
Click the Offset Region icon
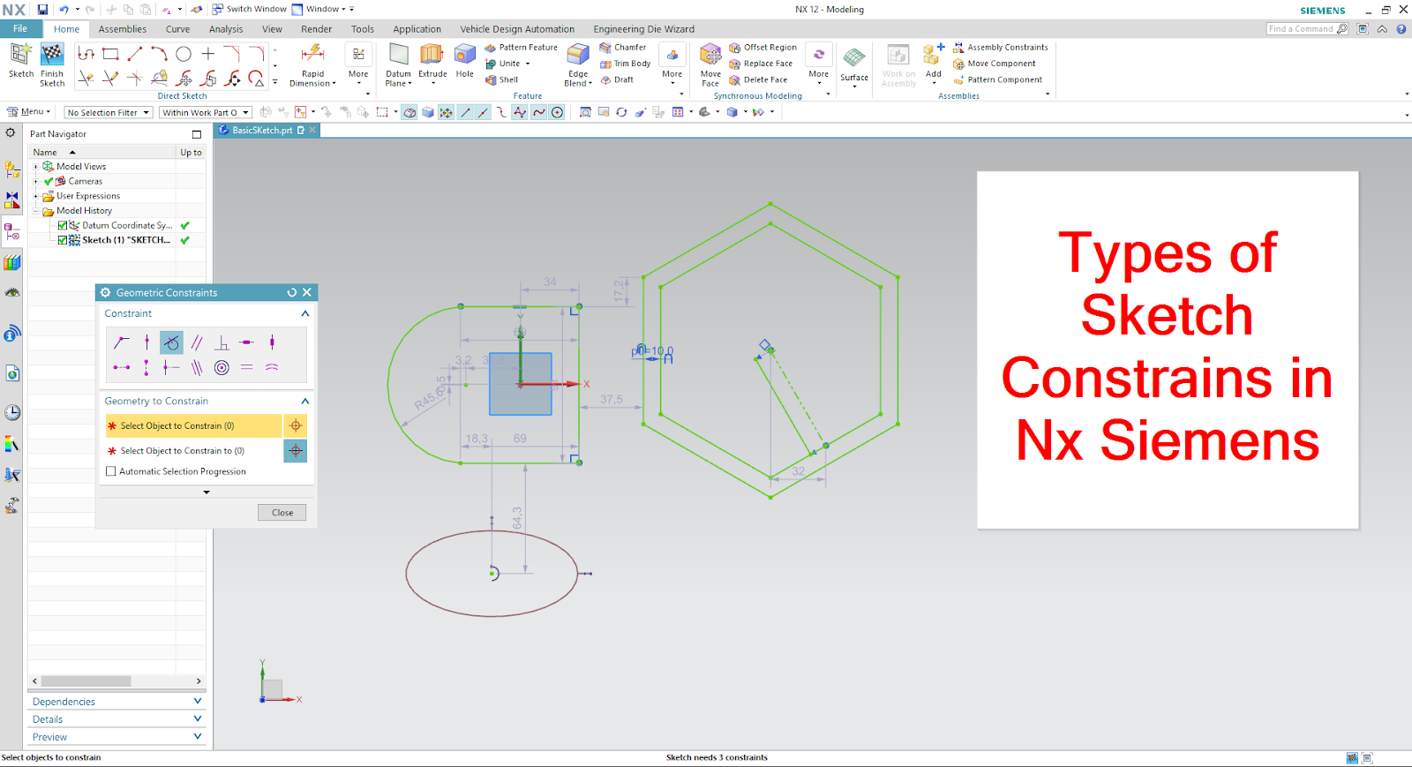point(734,48)
